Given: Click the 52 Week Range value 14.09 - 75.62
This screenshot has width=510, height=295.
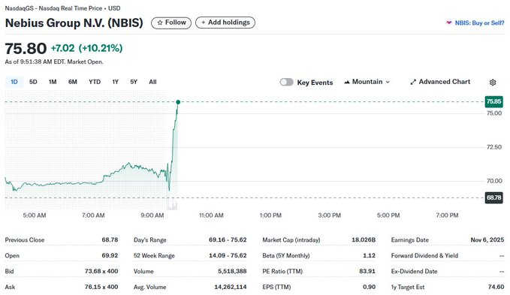Looking at the screenshot, I should [x=228, y=255].
